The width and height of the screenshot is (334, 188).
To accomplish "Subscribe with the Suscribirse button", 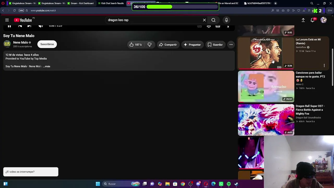I will 47,44.
